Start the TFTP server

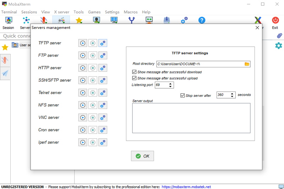point(82,43)
